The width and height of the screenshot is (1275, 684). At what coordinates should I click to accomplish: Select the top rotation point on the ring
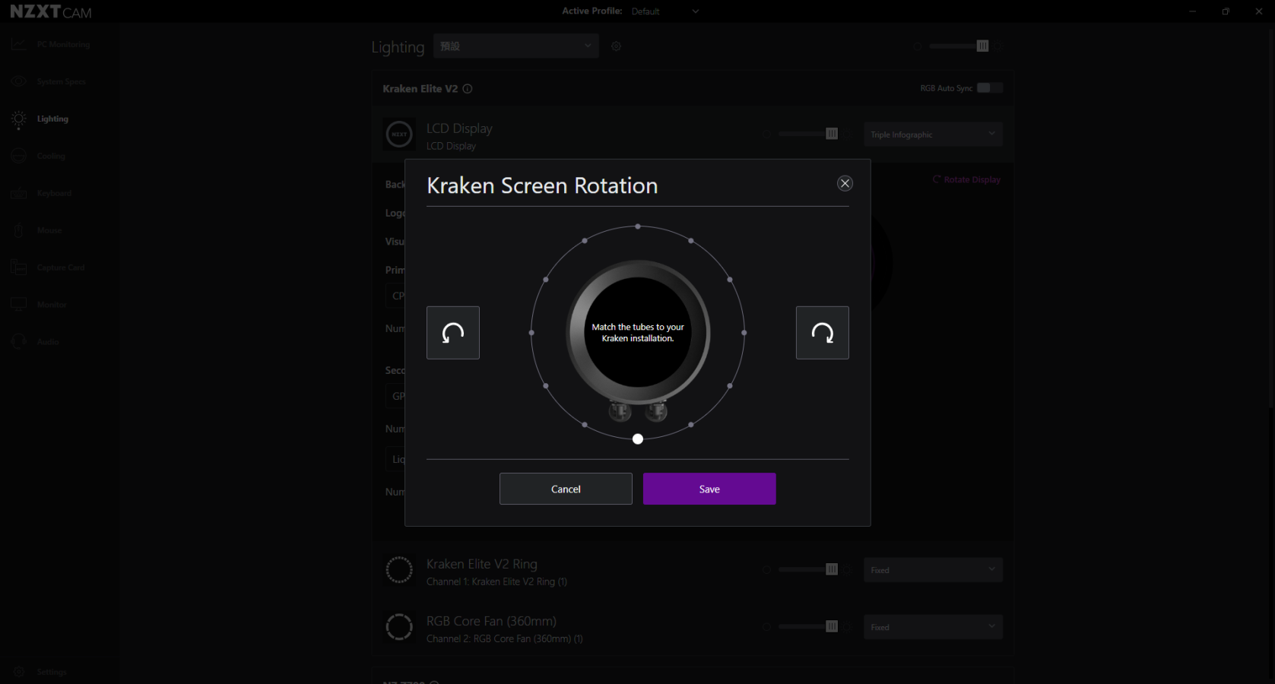638,226
